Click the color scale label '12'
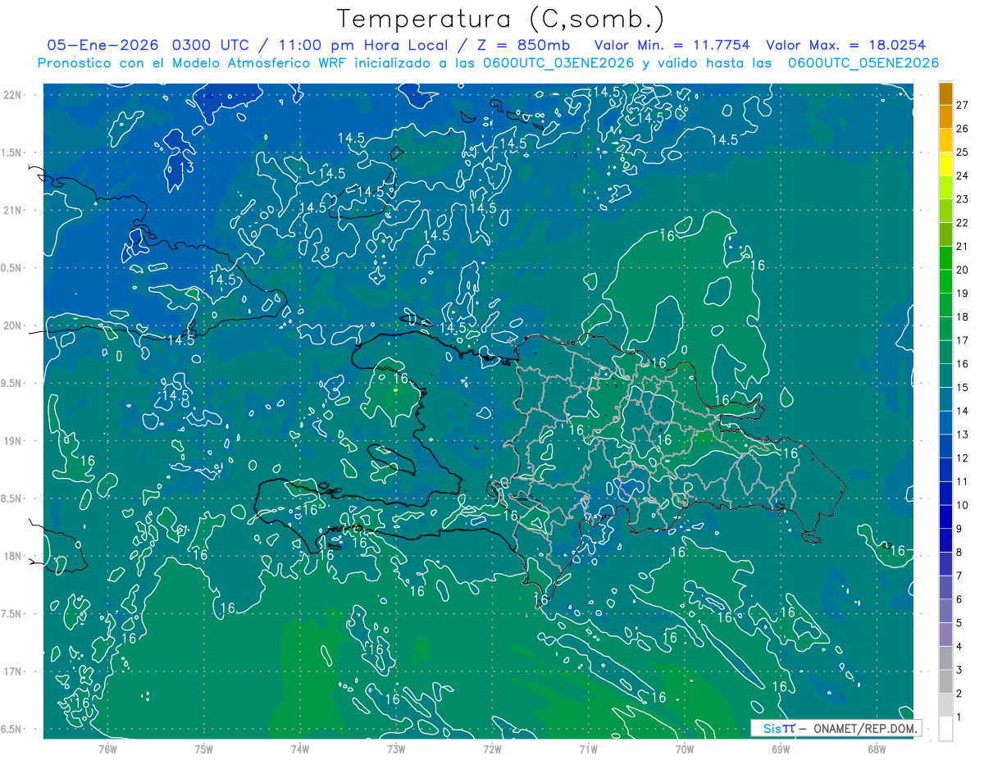Image resolution: width=984 pixels, height=760 pixels. coord(962,457)
